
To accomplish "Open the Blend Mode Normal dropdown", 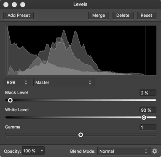I will (124, 151).
